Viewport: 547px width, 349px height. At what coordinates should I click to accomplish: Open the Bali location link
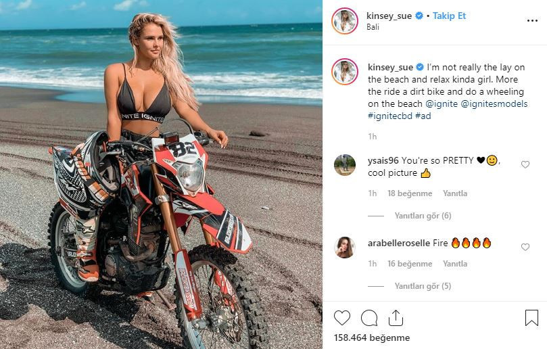tap(373, 27)
